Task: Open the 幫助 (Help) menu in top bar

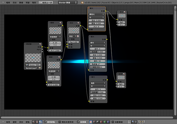Action: coord(34,3)
